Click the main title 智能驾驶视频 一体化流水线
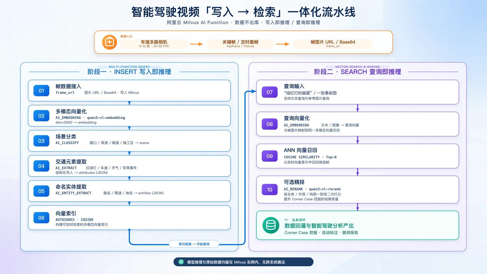 pos(243,12)
